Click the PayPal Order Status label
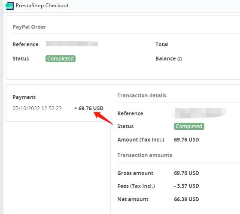Viewport: 240px width, 214px height. click(x=21, y=59)
